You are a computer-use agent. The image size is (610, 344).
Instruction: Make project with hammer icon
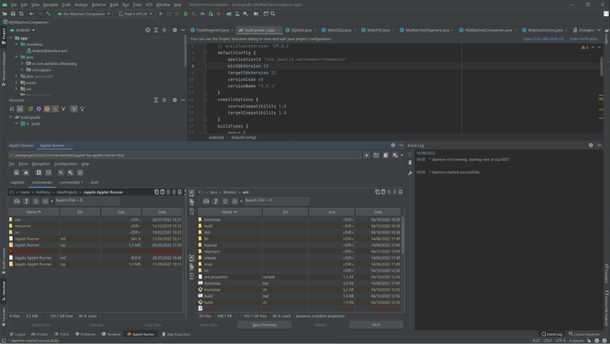point(48,13)
